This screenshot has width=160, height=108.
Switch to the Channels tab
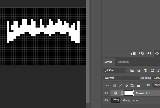coord(123,62)
